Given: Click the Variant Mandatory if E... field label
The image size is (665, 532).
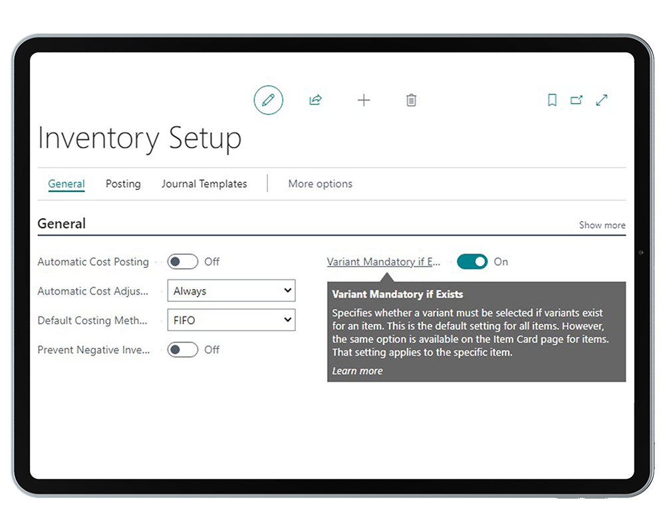Looking at the screenshot, I should [x=384, y=262].
